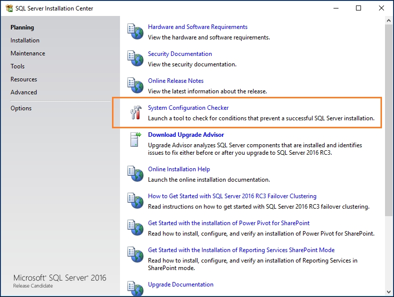Screen dimensions: 394x297
Task: Minimize the SQL Server Installation Center window
Action: 336,8
